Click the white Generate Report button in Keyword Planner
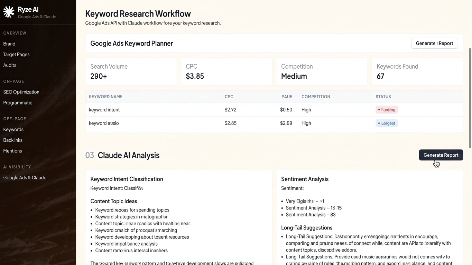Screen dimensions: 472x265 click(434, 43)
